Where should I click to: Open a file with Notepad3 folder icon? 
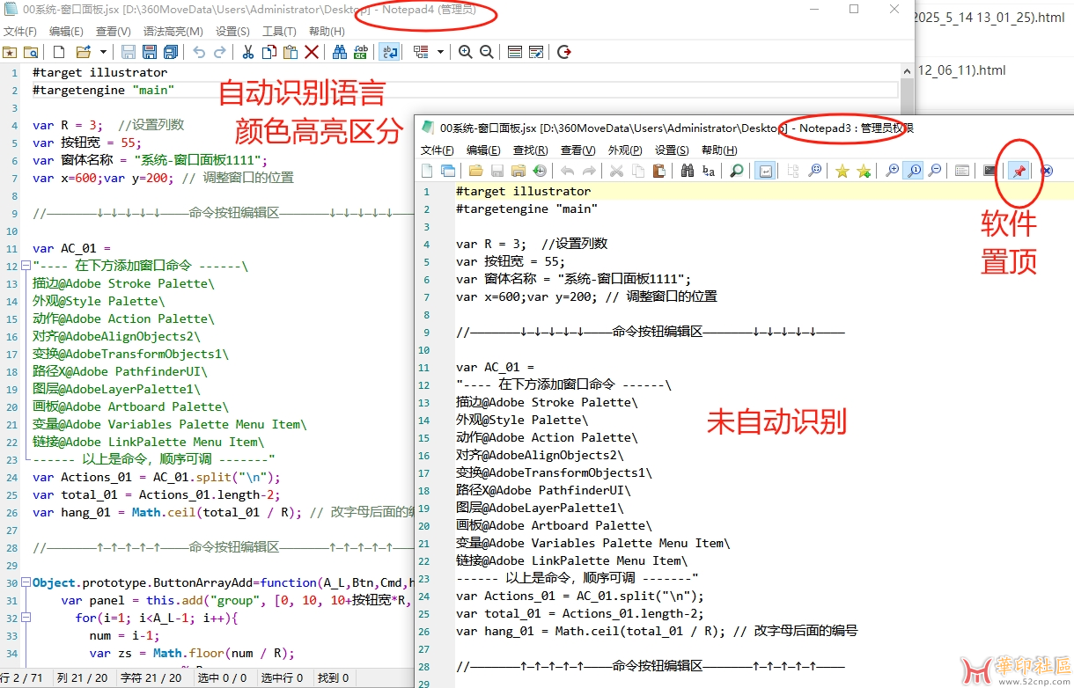[x=477, y=171]
